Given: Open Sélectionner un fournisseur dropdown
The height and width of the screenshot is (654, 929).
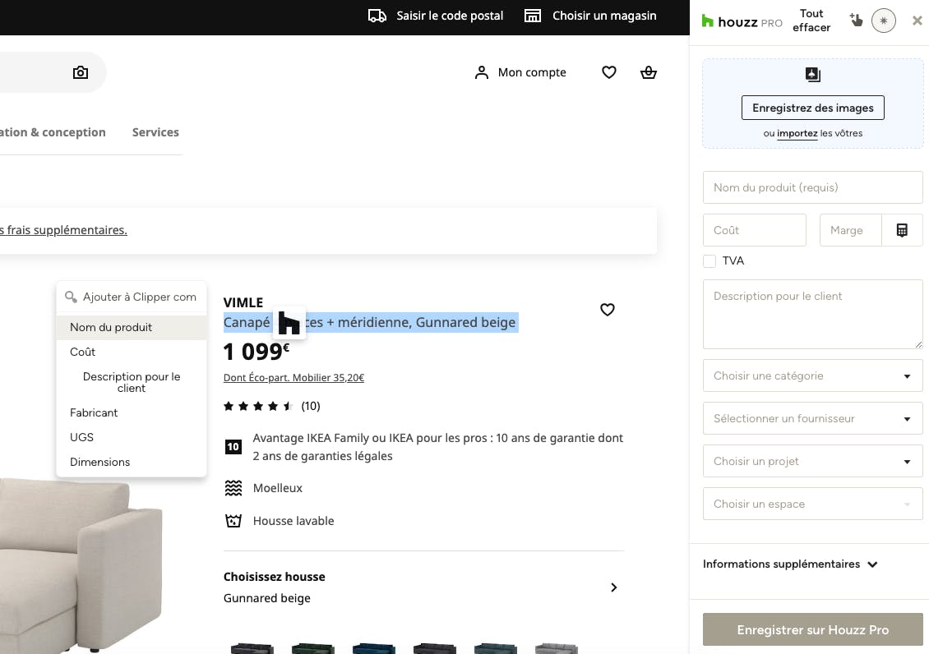Looking at the screenshot, I should tap(812, 418).
